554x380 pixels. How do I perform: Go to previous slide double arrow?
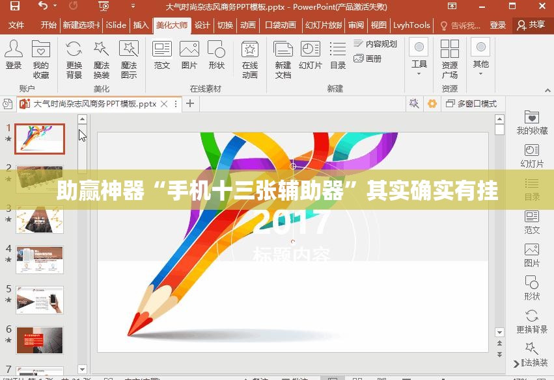tap(499, 343)
